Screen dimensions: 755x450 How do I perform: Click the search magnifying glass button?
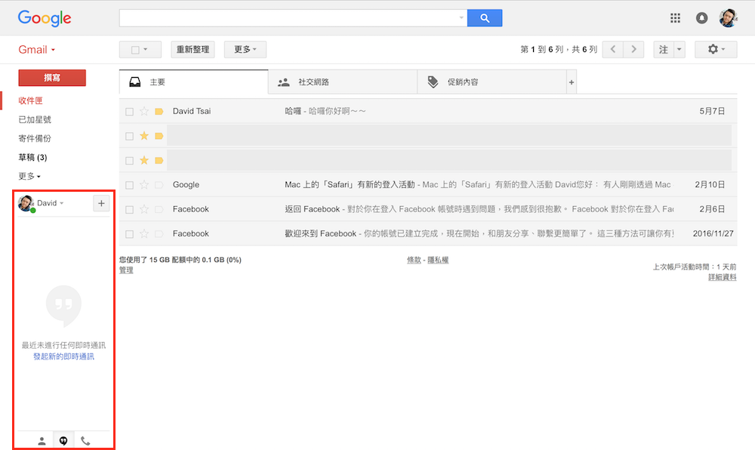tap(485, 17)
